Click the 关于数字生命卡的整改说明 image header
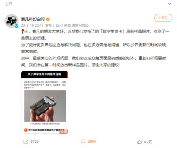This screenshot has width=177, height=148. 44,74
